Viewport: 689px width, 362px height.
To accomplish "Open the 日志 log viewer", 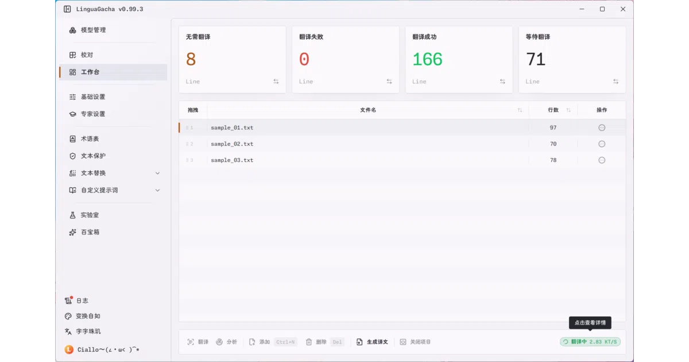I will [77, 301].
